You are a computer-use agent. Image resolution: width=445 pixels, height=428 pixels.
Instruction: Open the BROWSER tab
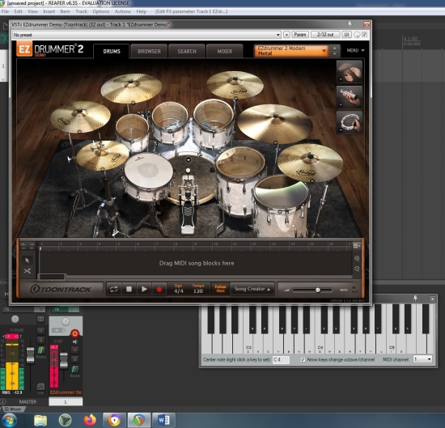pos(149,51)
